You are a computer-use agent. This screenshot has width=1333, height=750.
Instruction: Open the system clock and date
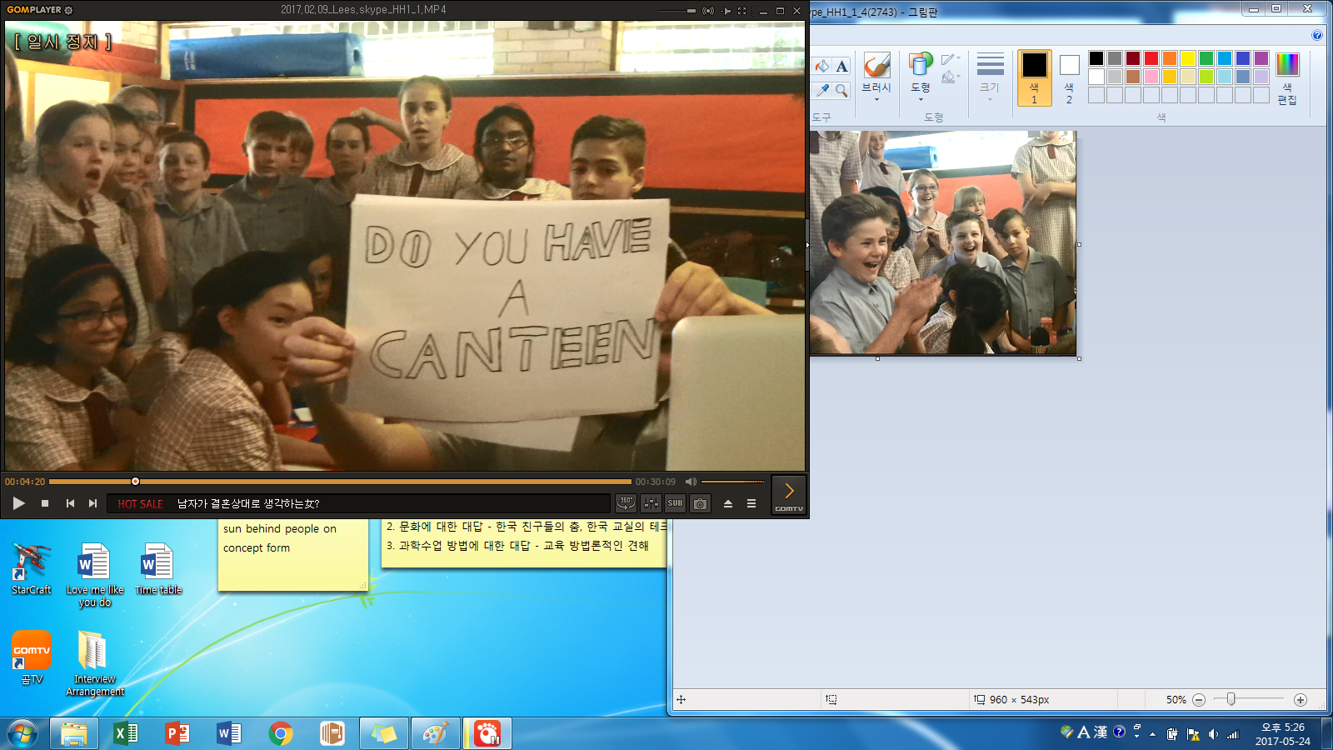pos(1283,734)
